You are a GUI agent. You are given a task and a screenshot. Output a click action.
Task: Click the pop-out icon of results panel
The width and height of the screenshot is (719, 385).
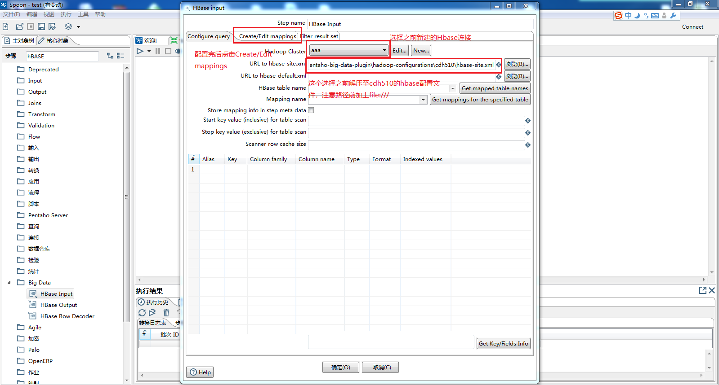[x=703, y=290]
